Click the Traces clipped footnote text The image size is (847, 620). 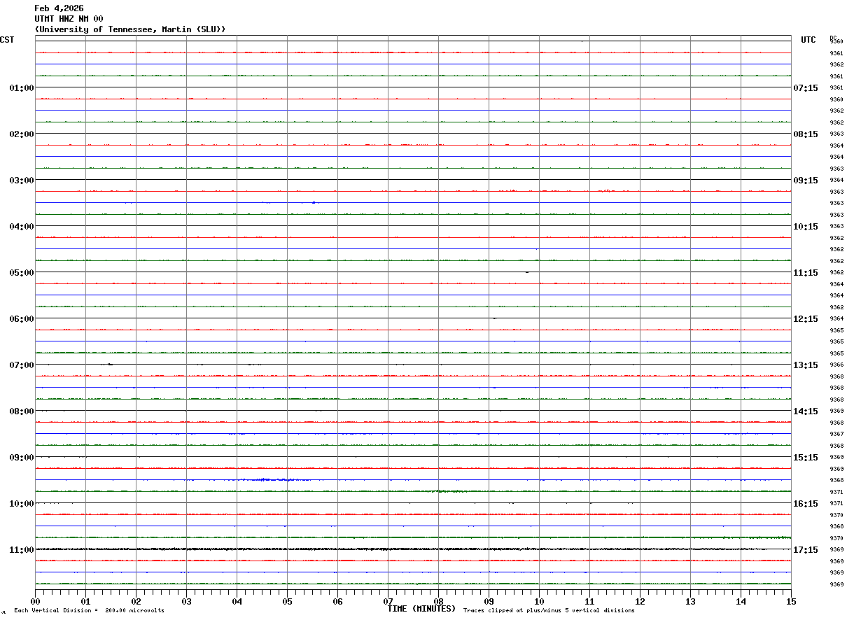coord(549,610)
